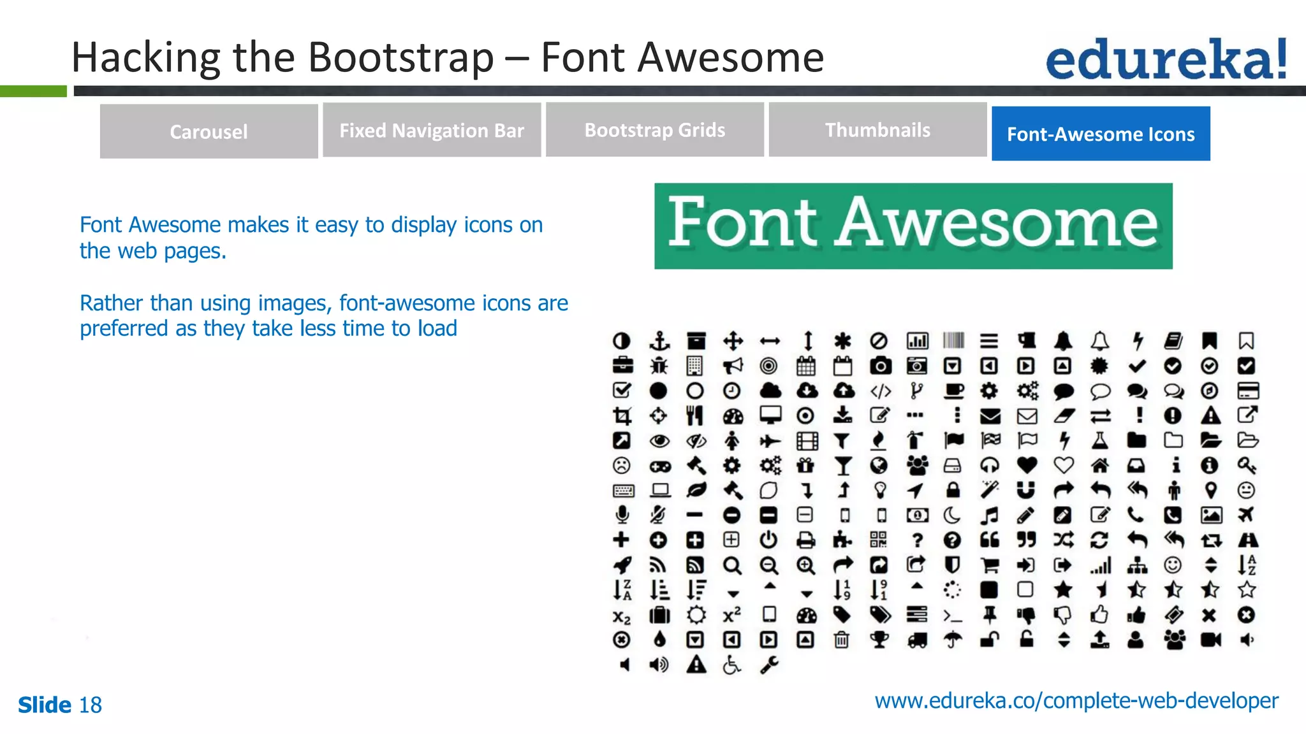Screen dimensions: 1306x734
Task: Click the banknote money icon
Action: 917,515
